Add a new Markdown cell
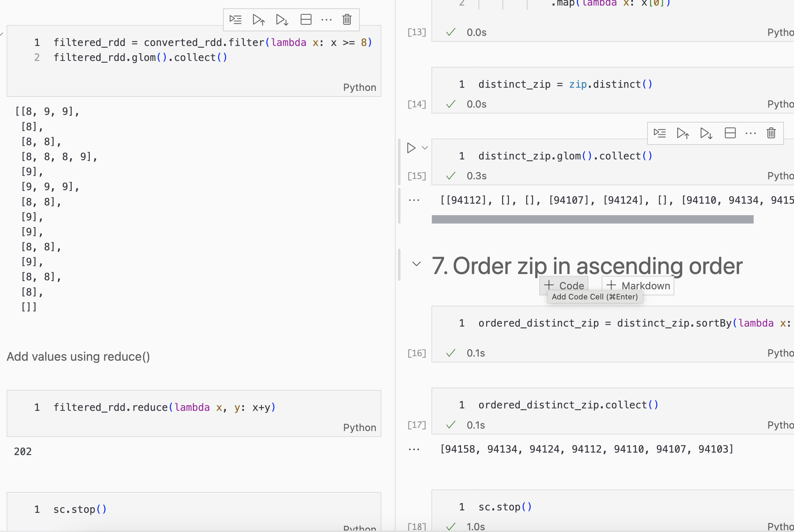Viewport: 794px width, 532px height. 638,285
